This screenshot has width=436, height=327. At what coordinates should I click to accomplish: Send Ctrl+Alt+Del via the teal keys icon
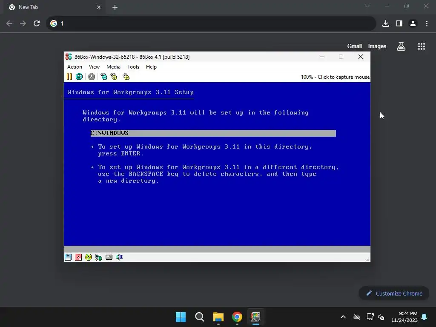[x=104, y=77]
